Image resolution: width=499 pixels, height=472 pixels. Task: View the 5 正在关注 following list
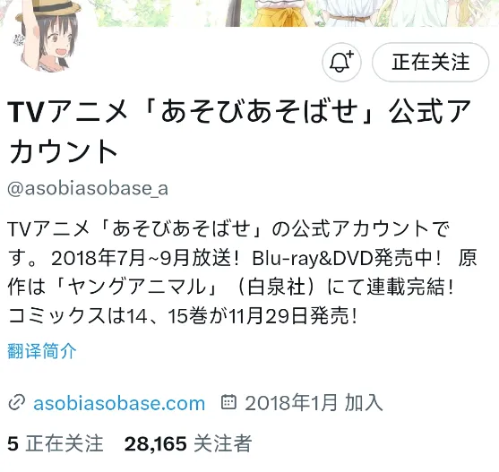pyautogui.click(x=56, y=443)
